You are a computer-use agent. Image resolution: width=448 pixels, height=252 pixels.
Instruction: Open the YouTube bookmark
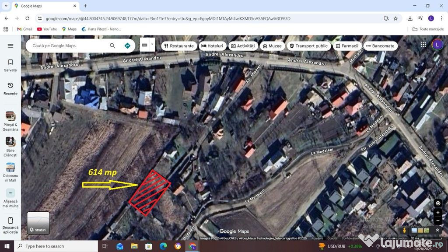(x=47, y=29)
